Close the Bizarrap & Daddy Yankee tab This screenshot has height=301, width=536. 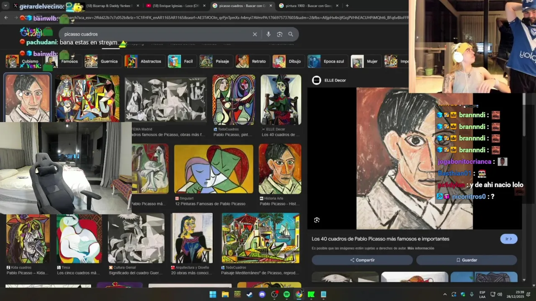[137, 6]
